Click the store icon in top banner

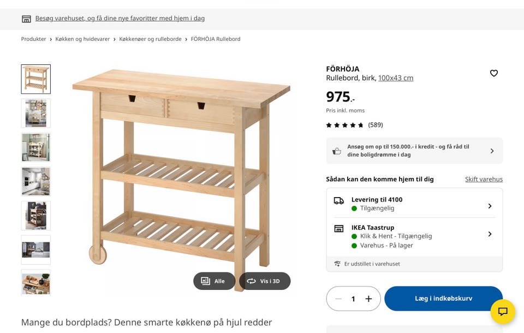26,19
